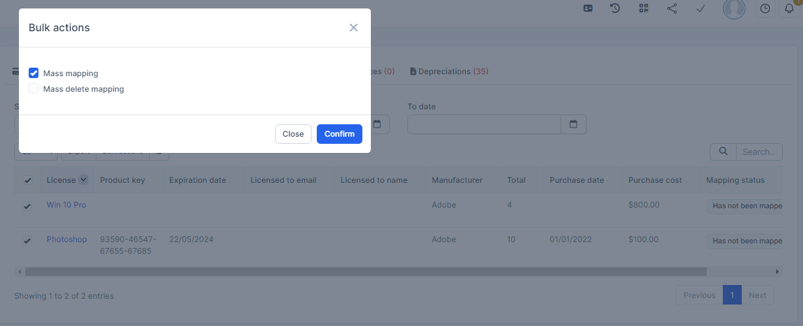Click the history clock-arrow icon

click(615, 8)
